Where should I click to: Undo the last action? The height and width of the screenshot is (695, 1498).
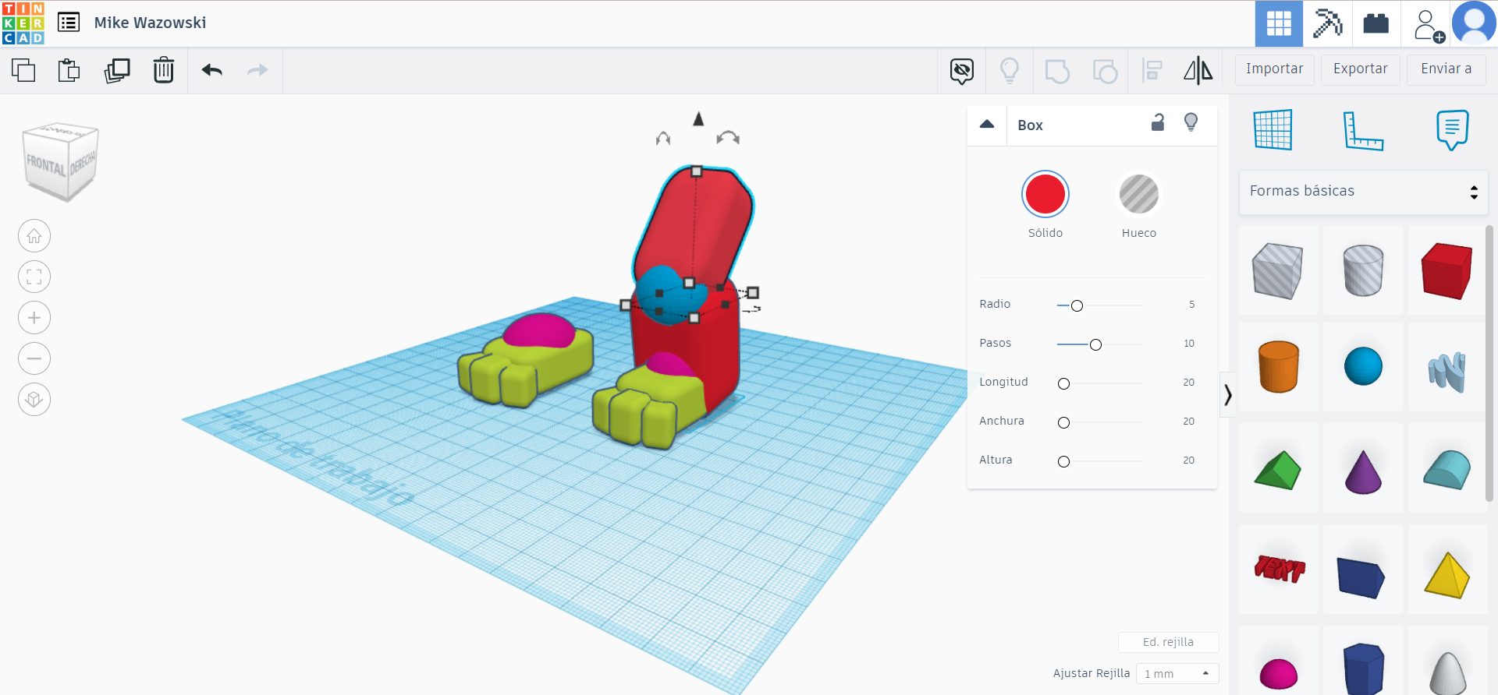(x=212, y=70)
